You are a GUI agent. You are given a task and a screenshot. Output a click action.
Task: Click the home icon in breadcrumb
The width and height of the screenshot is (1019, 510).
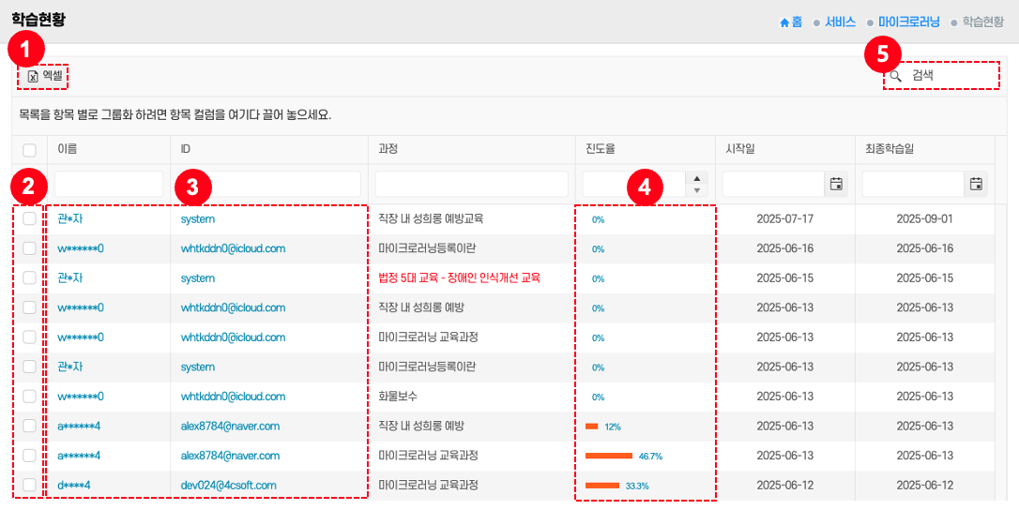(784, 22)
